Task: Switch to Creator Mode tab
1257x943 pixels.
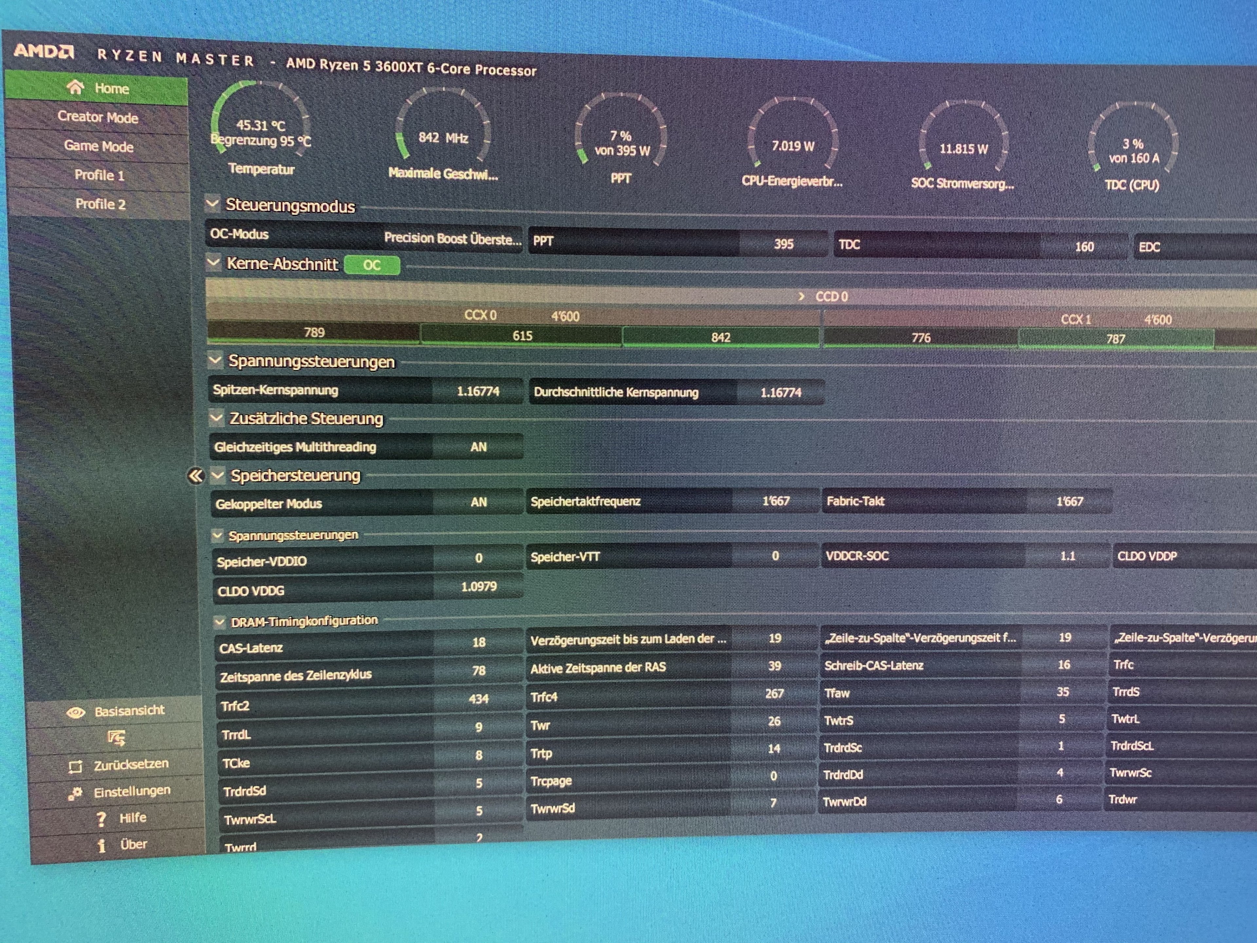Action: [x=98, y=117]
